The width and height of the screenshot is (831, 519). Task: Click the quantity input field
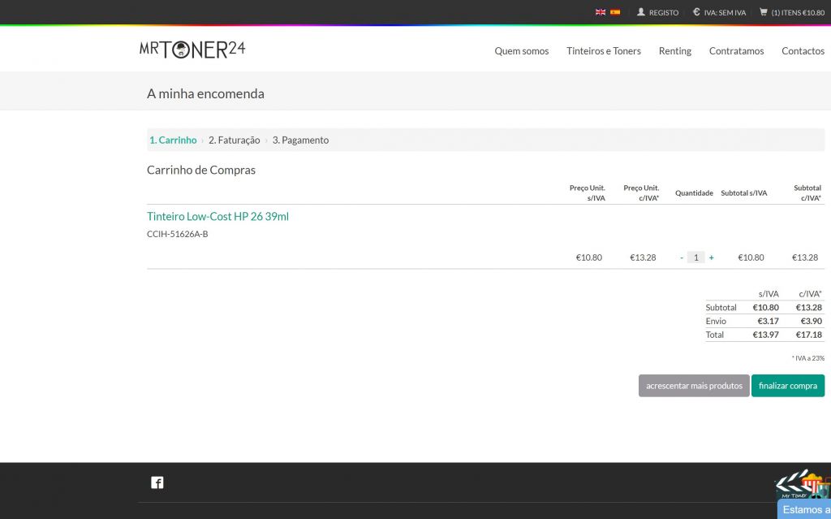695,257
